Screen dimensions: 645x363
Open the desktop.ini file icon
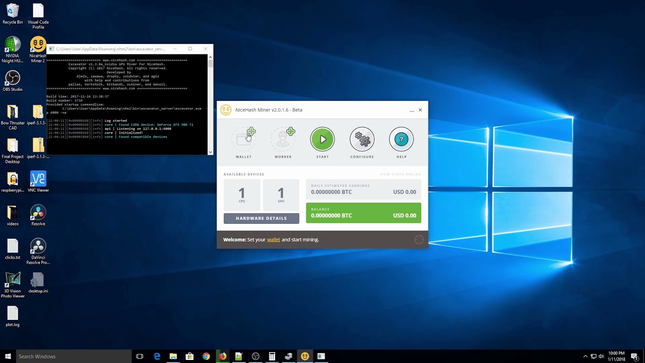(38, 283)
